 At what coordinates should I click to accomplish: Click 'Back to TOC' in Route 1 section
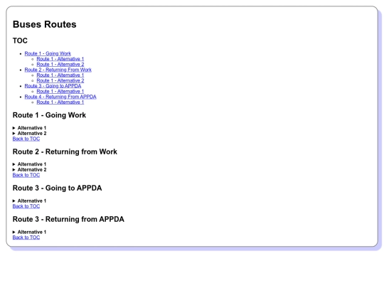click(26, 139)
